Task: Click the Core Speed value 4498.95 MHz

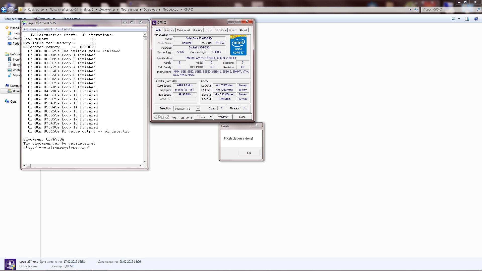Action: (185, 86)
